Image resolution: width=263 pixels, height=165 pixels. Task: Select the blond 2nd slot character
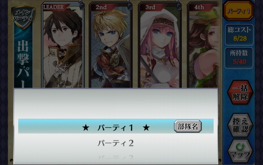click(111, 45)
